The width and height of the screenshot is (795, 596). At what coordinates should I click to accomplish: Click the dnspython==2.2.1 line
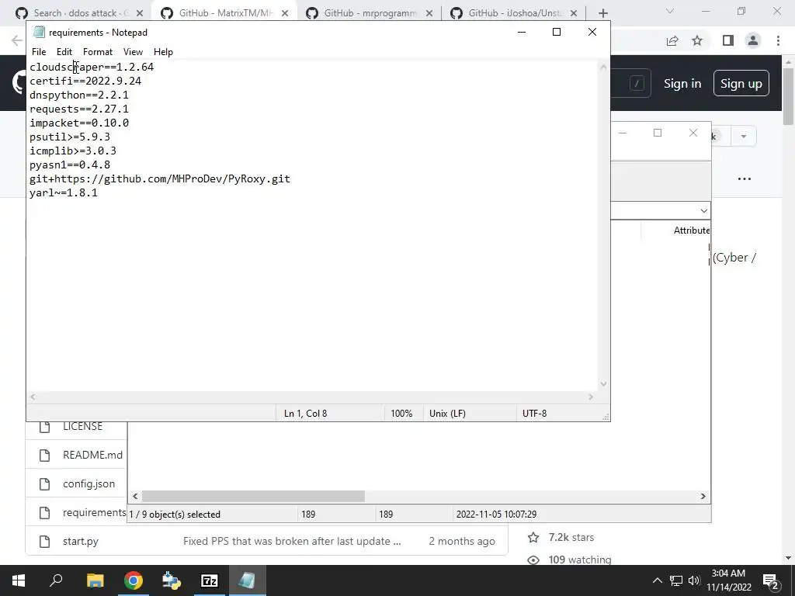pyautogui.click(x=79, y=95)
